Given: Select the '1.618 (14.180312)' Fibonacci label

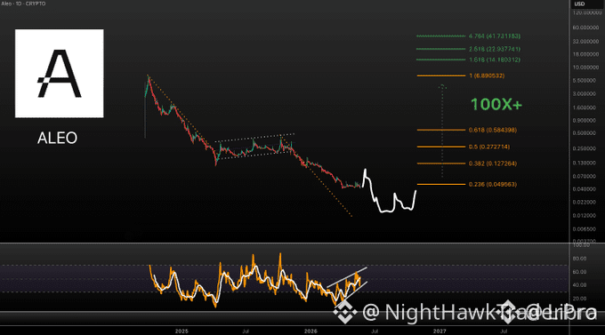Looking at the screenshot, I should 495,60.
